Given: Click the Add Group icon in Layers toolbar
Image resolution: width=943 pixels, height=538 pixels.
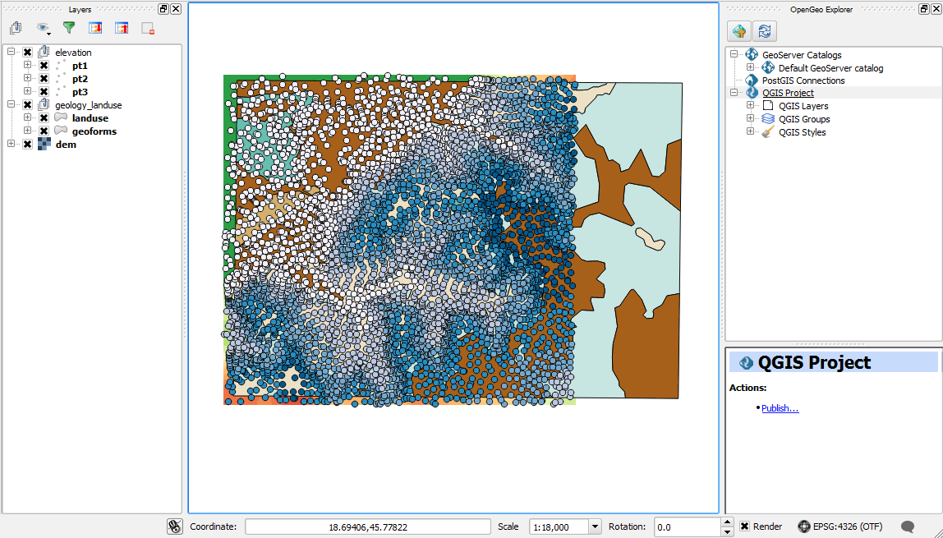Looking at the screenshot, I should point(16,28).
